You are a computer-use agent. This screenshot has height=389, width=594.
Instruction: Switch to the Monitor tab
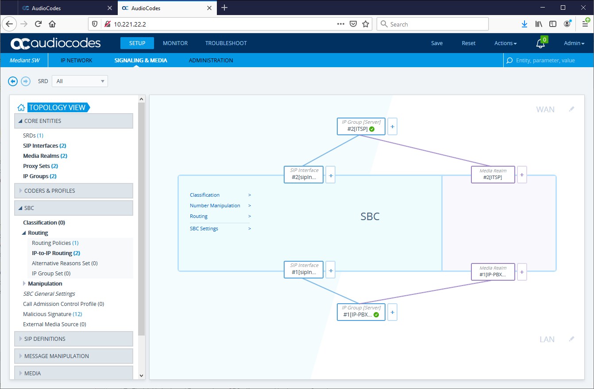[x=175, y=43]
